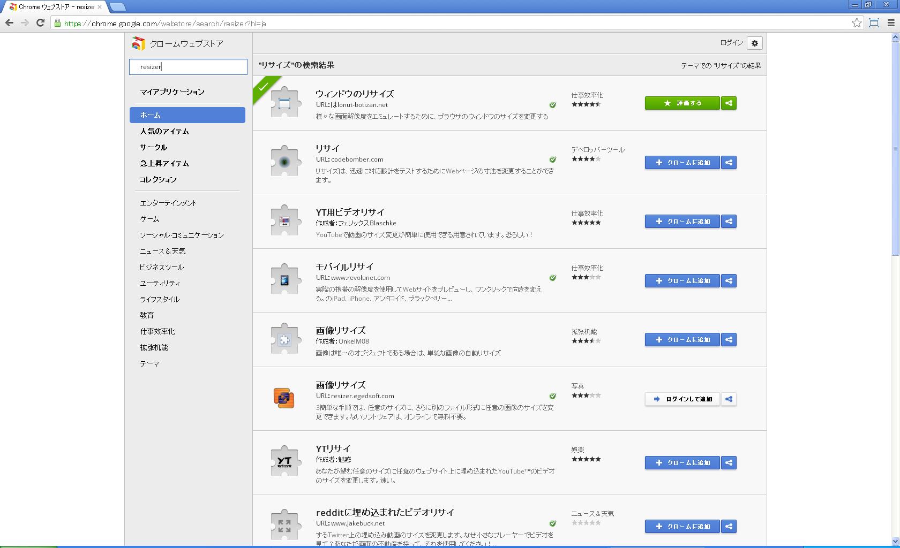Add リサイ extension with クロームに追加
The image size is (900, 548).
point(682,163)
